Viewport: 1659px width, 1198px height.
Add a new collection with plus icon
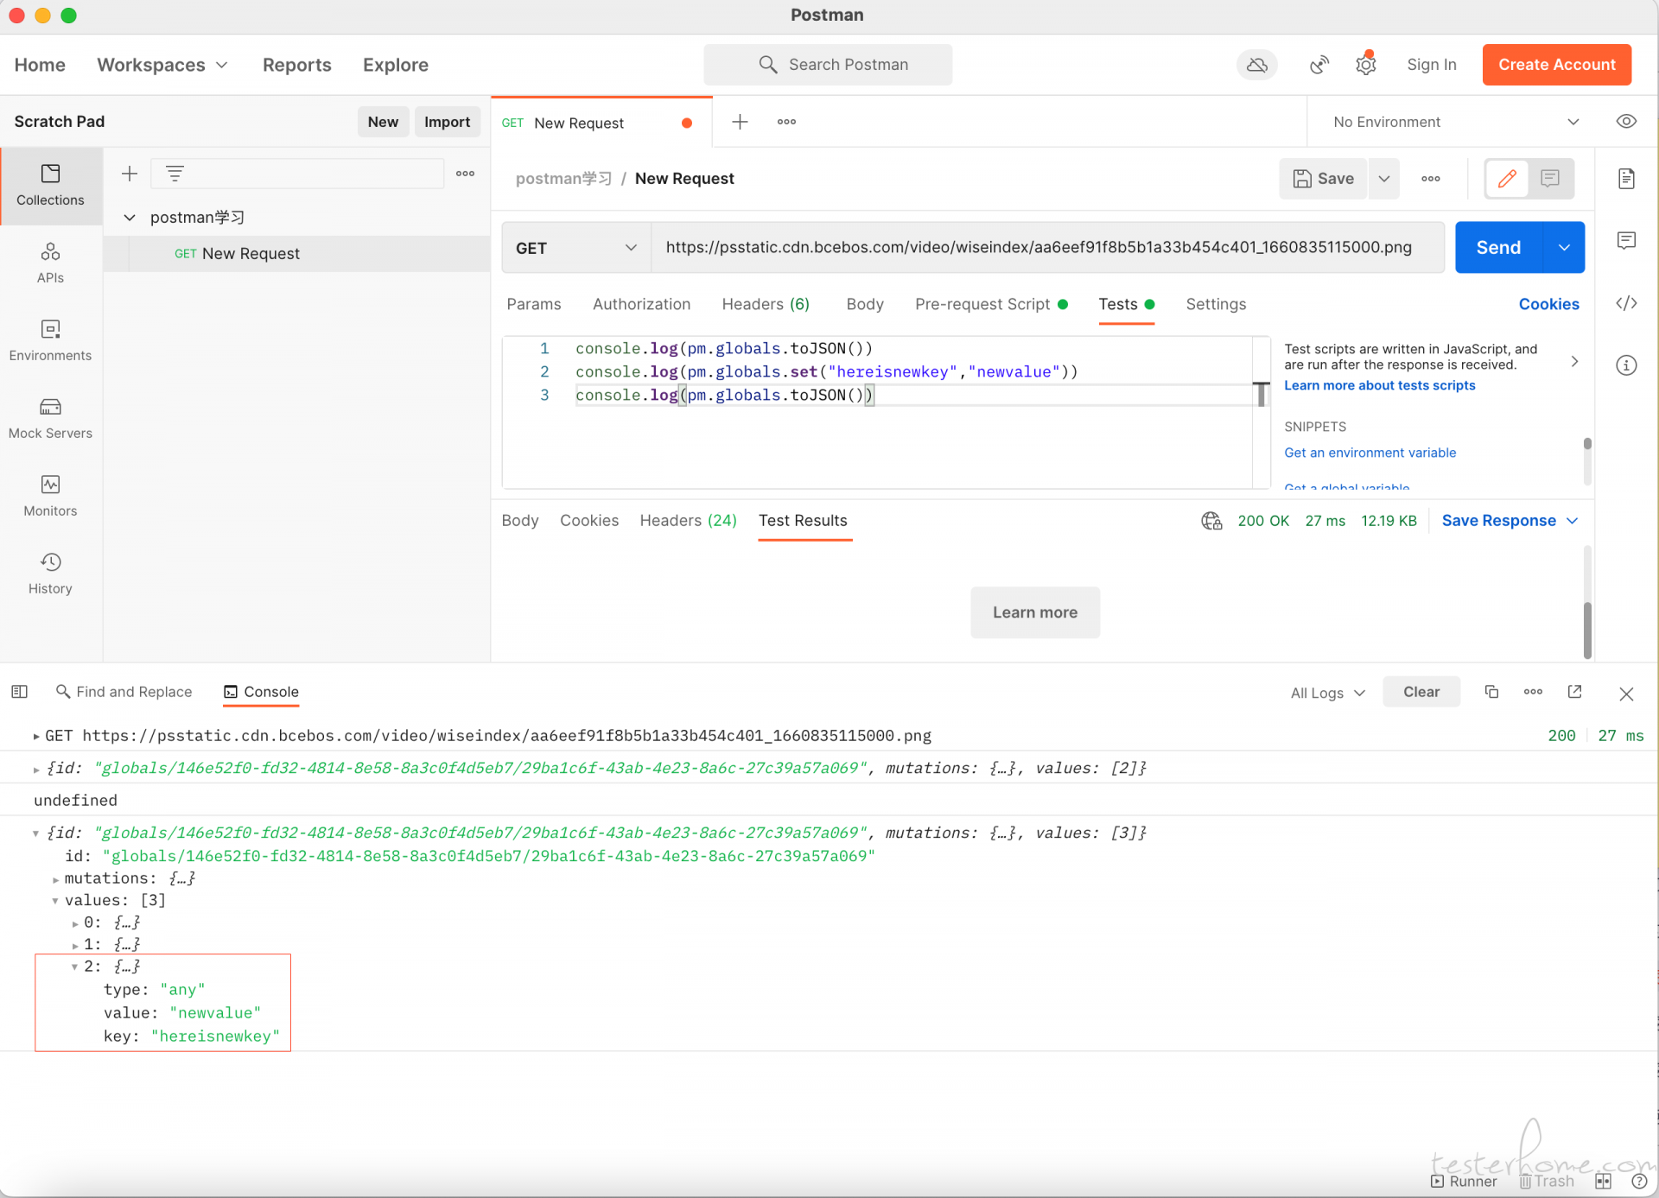(130, 174)
